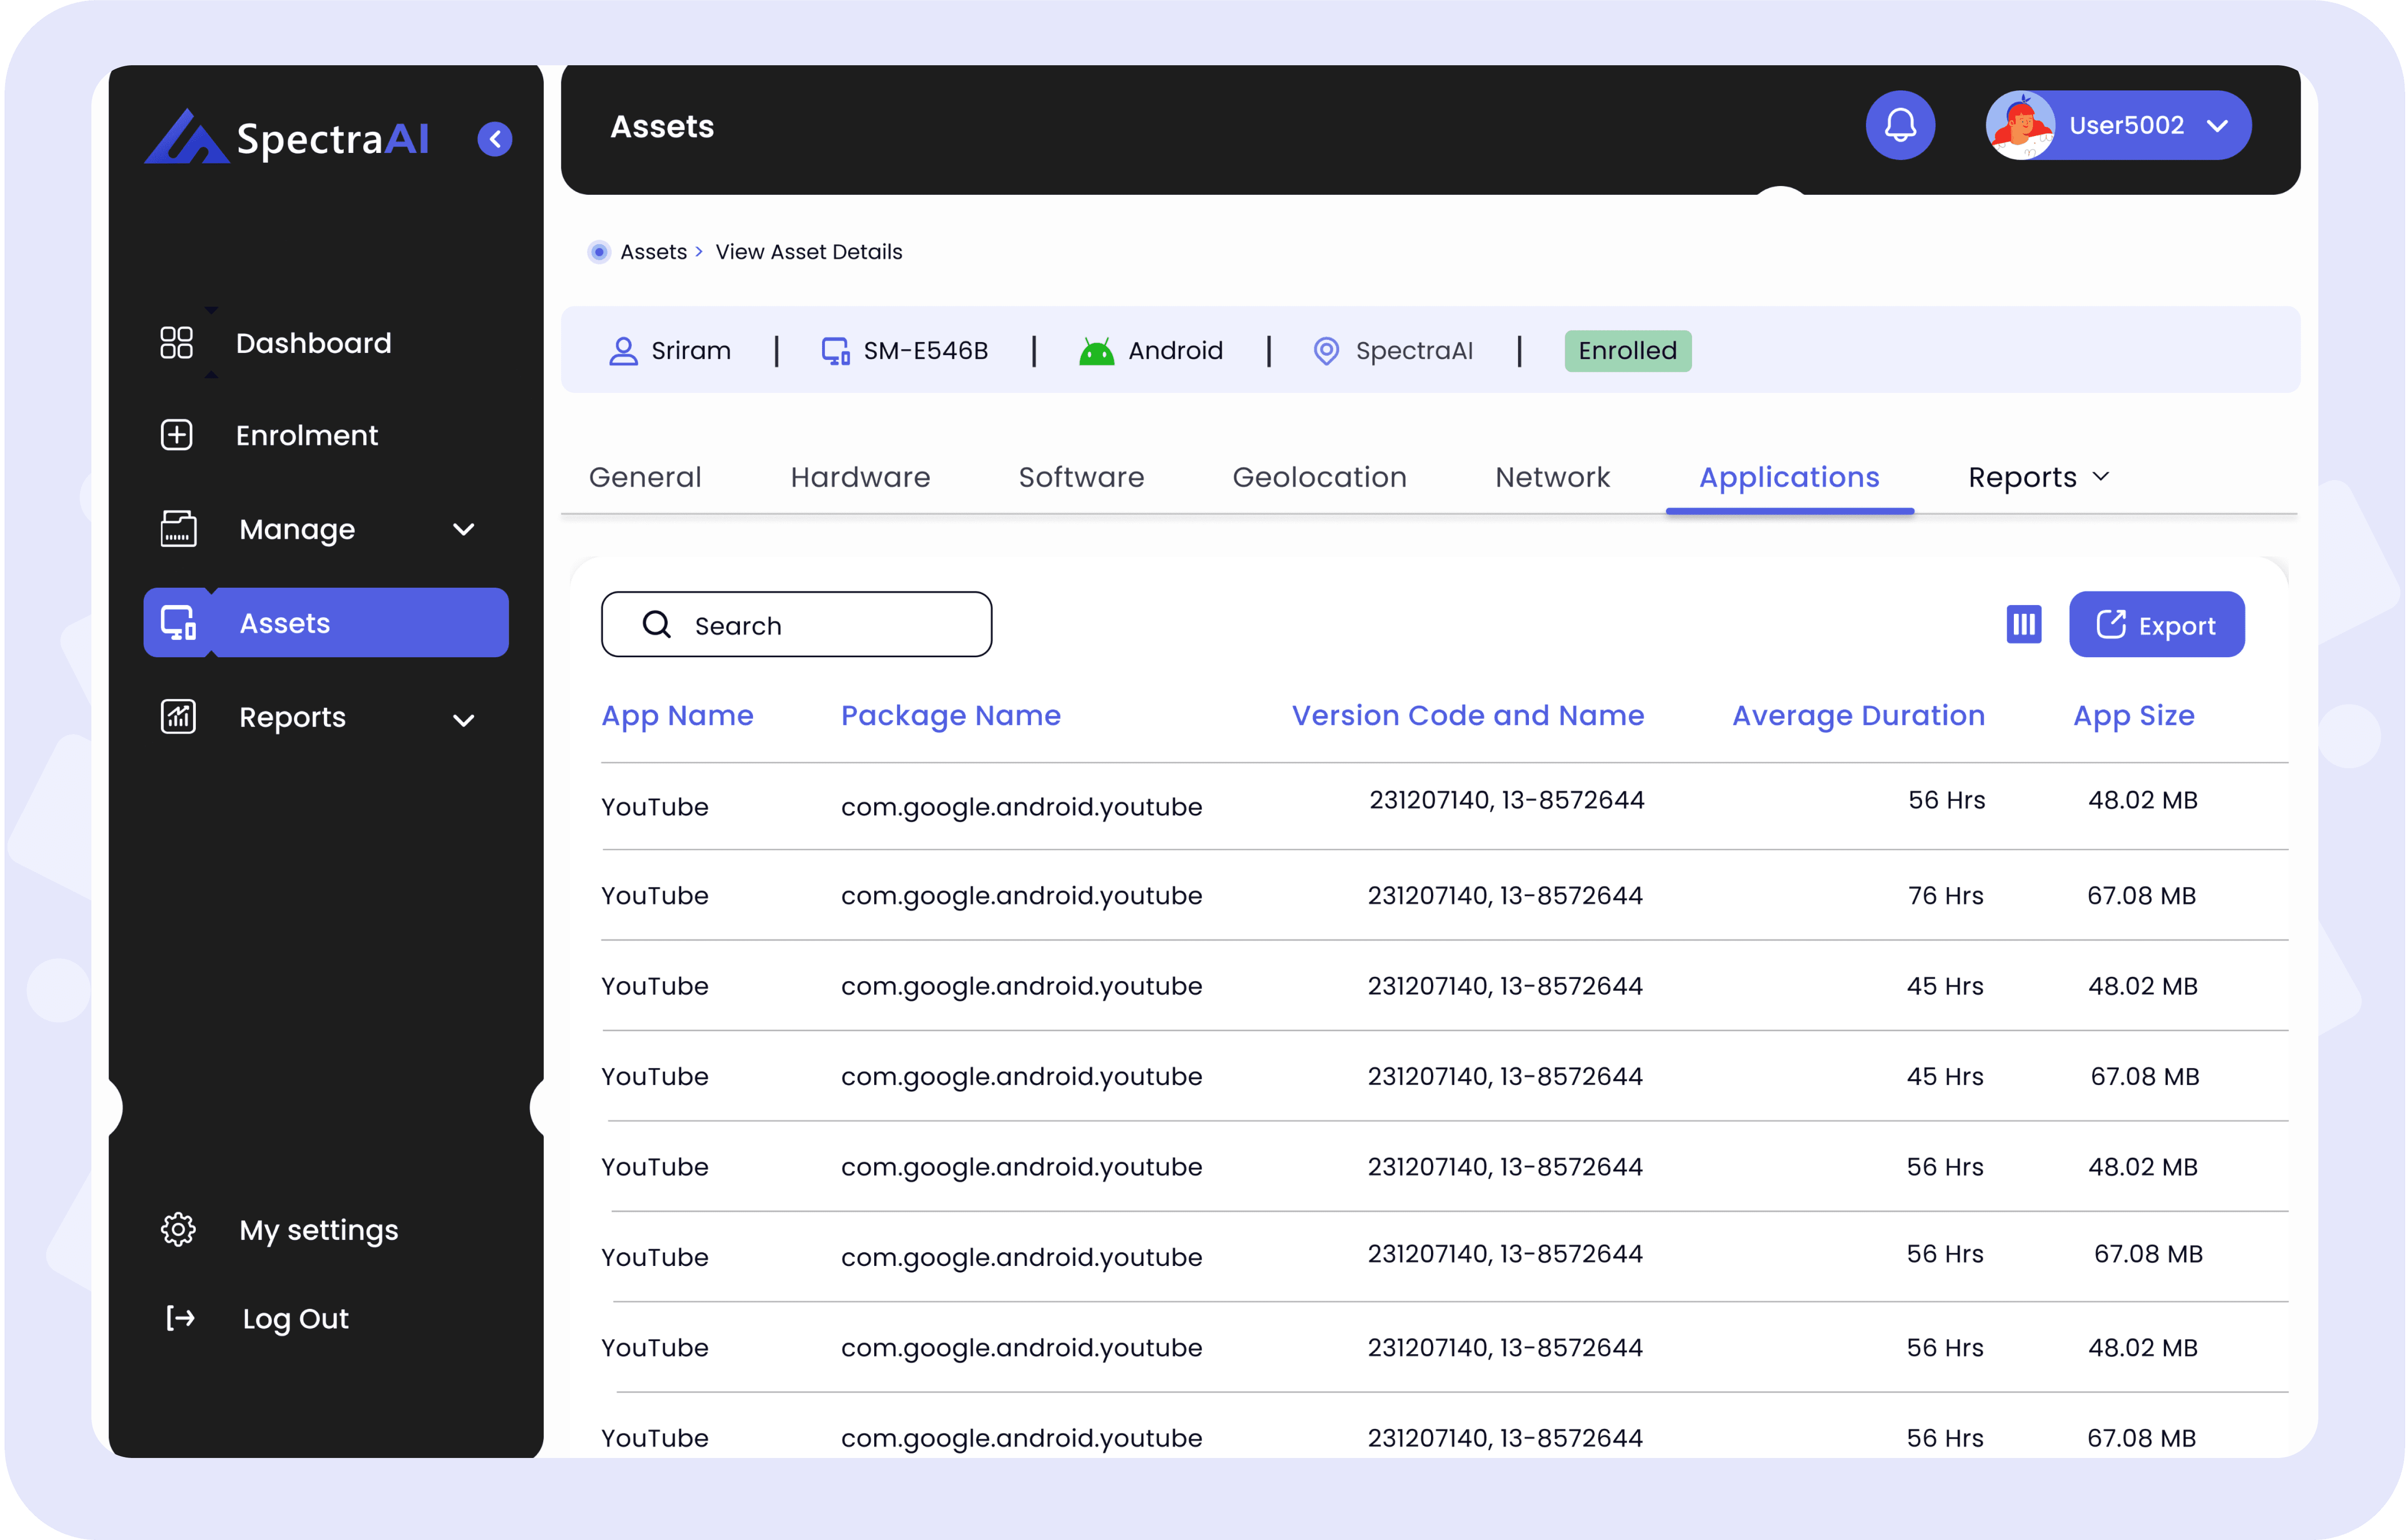Screen dimensions: 2406x1540
Task: Click the Enrolment plus icon
Action: pos(177,435)
